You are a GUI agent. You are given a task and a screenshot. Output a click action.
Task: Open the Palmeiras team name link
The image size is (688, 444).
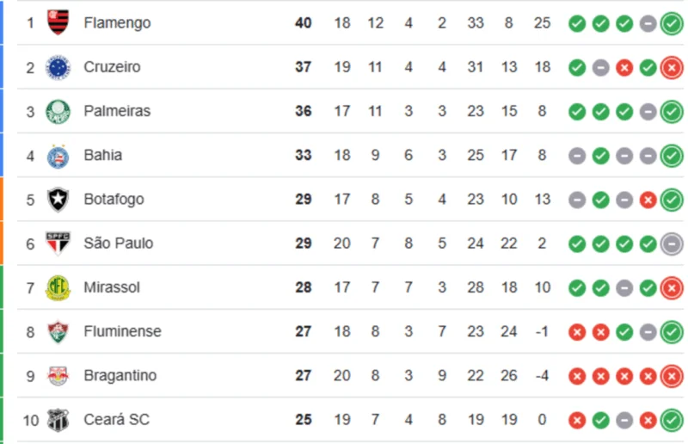coord(117,111)
